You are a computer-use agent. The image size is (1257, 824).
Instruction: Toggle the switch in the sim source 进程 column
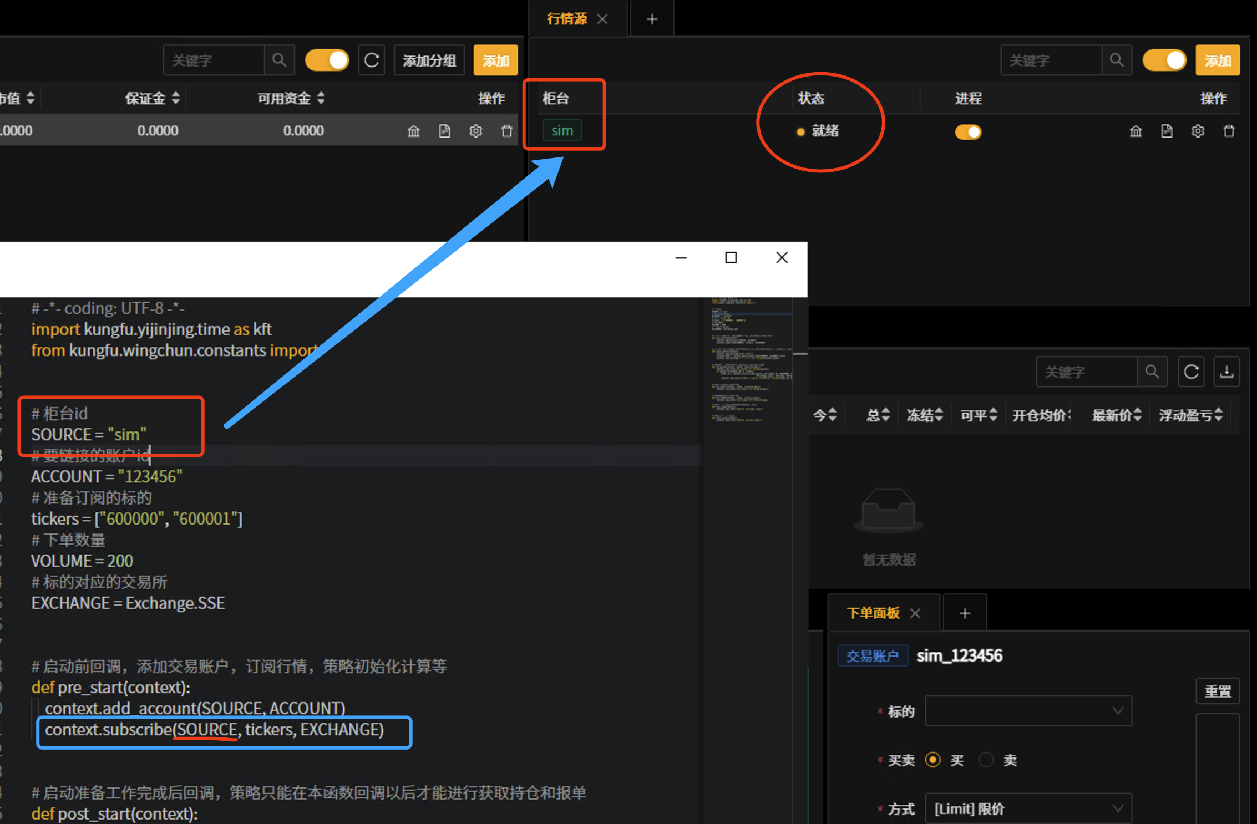pos(968,132)
